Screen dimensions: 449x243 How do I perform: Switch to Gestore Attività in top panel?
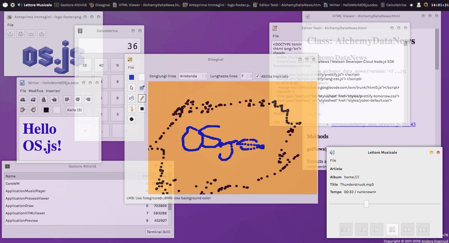(x=70, y=5)
